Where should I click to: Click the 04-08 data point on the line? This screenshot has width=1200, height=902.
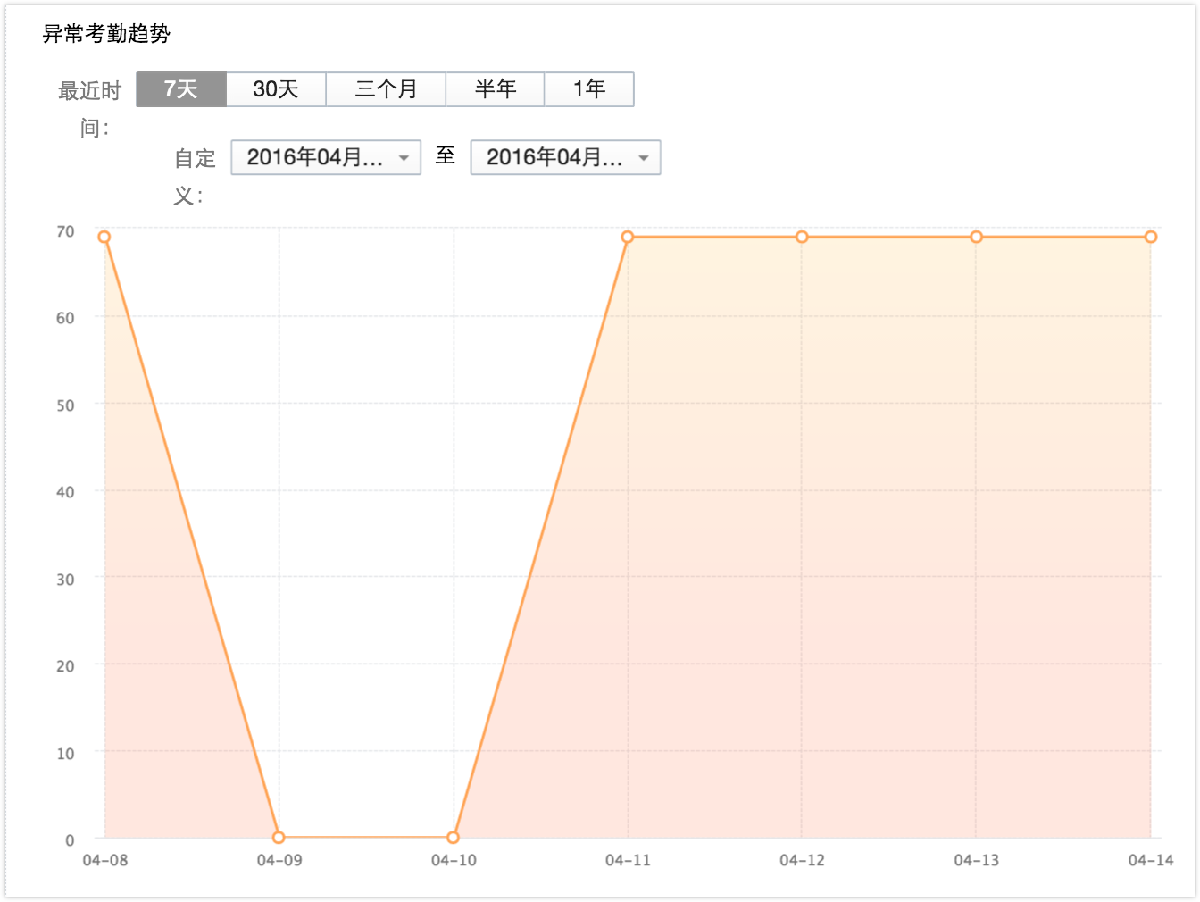(x=104, y=237)
